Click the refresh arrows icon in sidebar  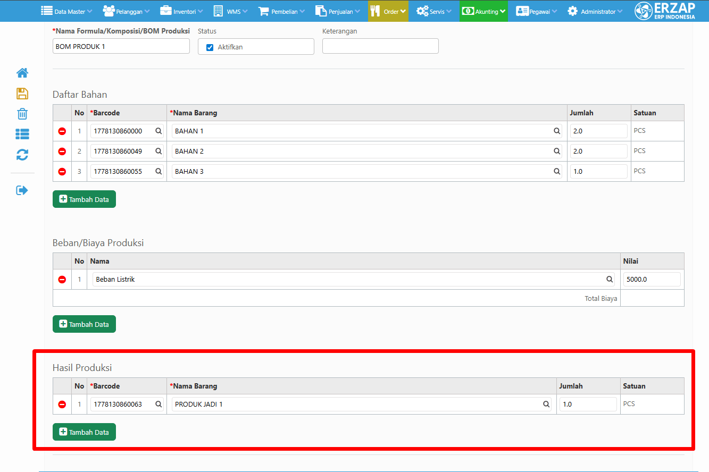click(22, 155)
